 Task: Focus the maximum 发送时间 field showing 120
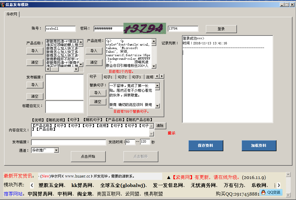pyautogui.click(x=145, y=142)
